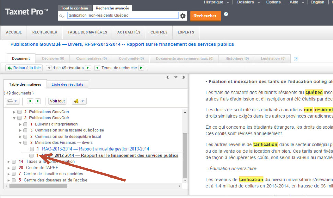Click the search settings gear icon
Image resolution: width=333 pixels, height=198 pixels.
point(183,16)
